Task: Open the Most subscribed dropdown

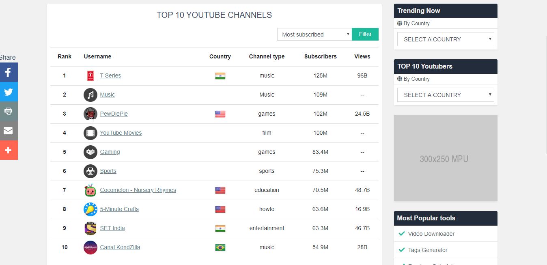Action: 314,34
